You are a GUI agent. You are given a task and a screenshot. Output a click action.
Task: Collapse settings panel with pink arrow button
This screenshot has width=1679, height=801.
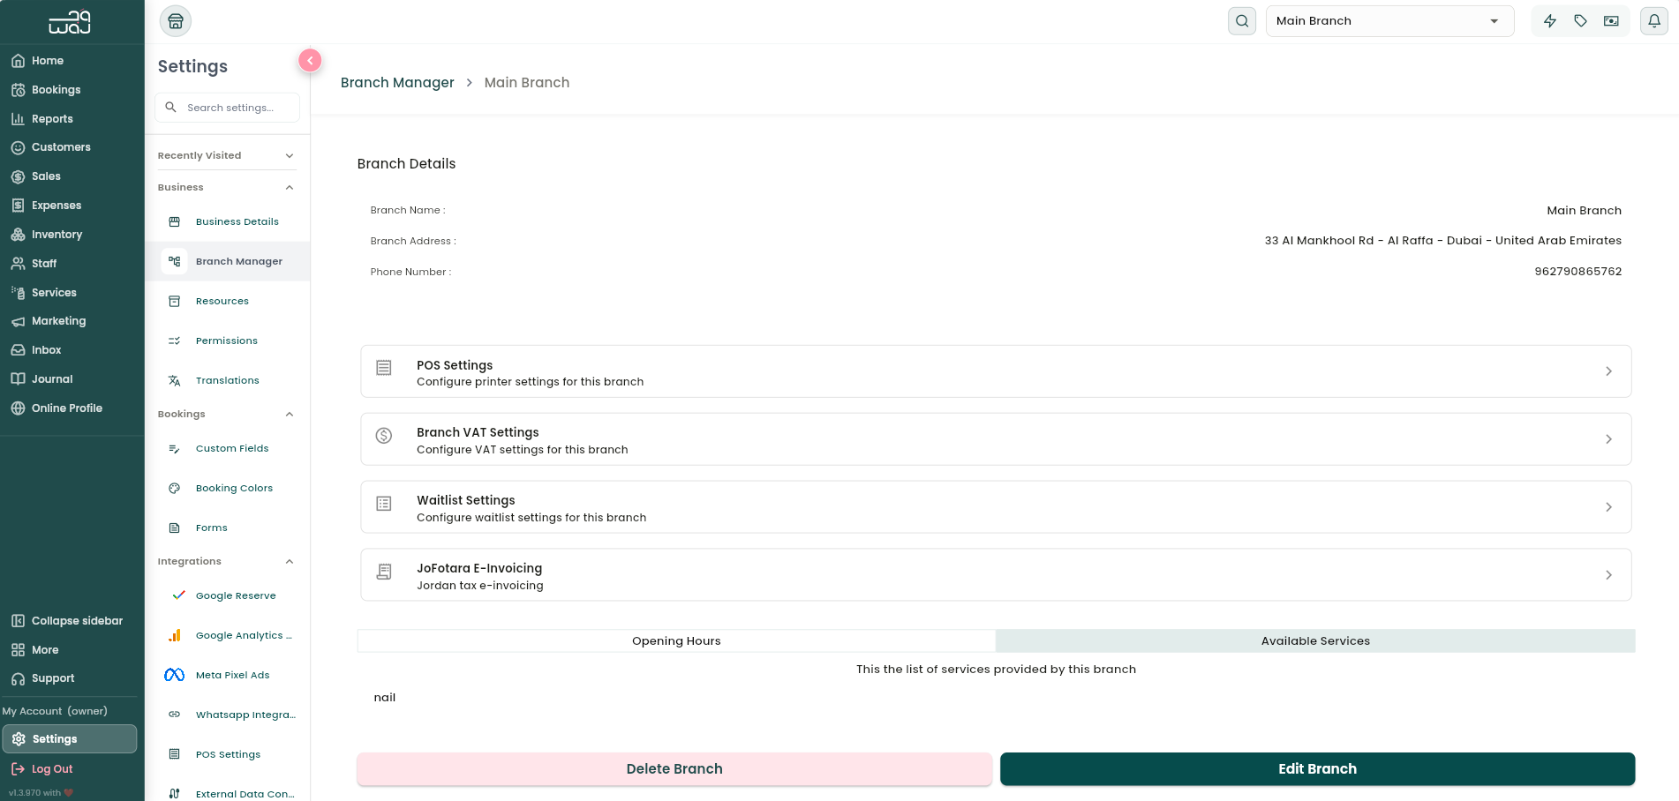tap(310, 60)
